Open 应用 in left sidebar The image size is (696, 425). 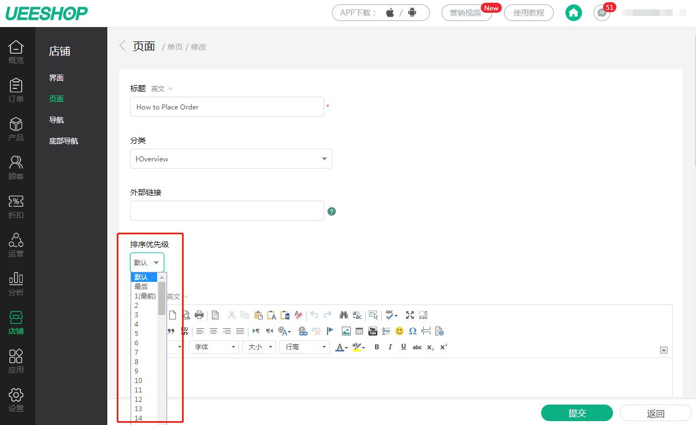click(x=16, y=362)
